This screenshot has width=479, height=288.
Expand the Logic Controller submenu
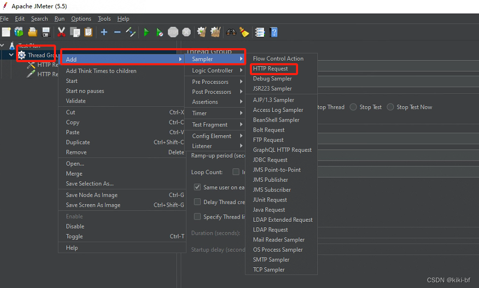click(x=215, y=70)
